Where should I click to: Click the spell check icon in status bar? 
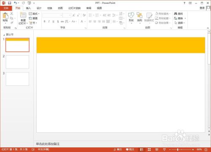[x=33, y=149]
